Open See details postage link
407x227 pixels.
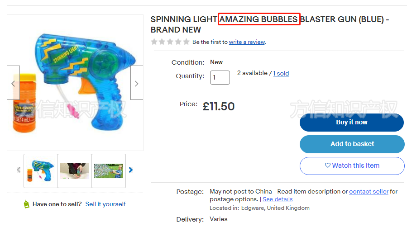click(278, 199)
